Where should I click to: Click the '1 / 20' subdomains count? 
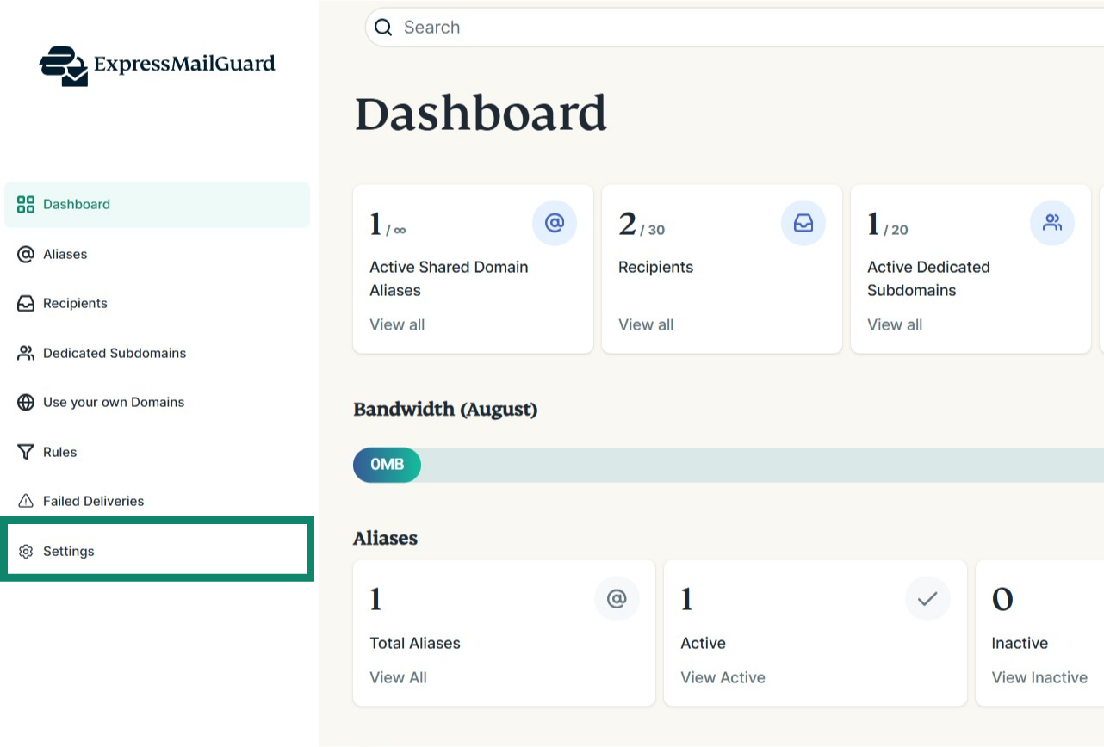[888, 225]
